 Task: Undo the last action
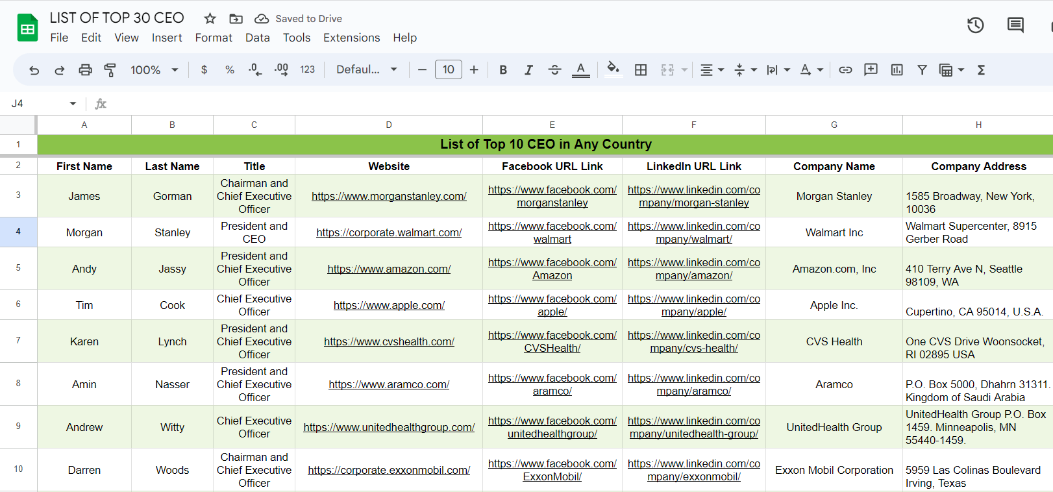coord(34,70)
